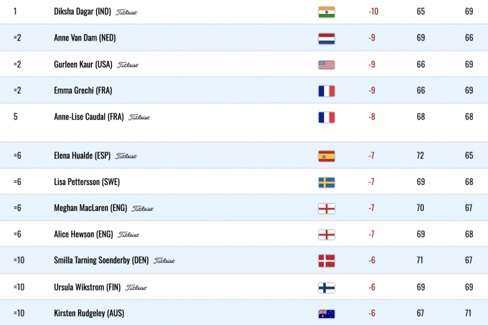Open Anne Van Dam player name
Screen dimensions: 488x325
[85, 38]
